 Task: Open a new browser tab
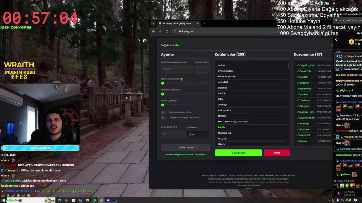tap(204, 23)
